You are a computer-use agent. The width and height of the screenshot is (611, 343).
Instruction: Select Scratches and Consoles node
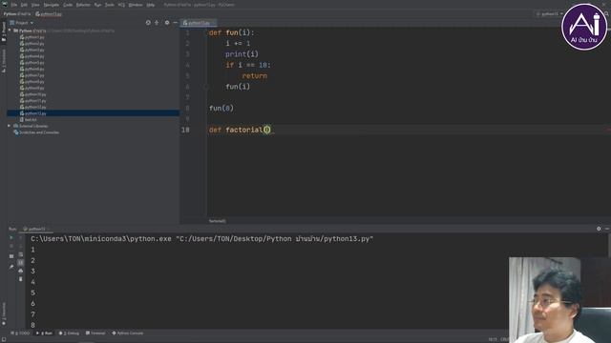[x=36, y=132]
